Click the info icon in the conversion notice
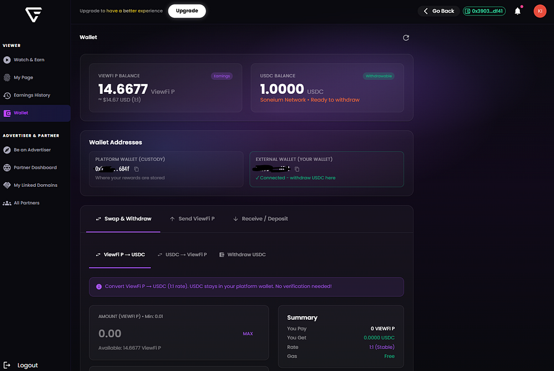Viewport: 554px width, 371px height. 99,287
